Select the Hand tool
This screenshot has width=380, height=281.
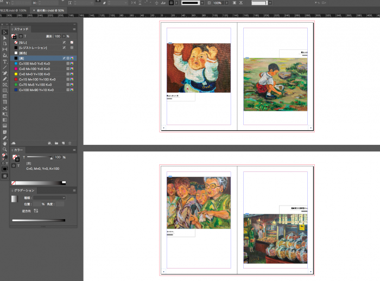(4, 143)
